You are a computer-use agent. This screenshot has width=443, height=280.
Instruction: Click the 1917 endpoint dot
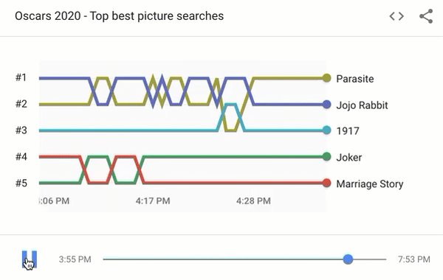click(x=326, y=130)
